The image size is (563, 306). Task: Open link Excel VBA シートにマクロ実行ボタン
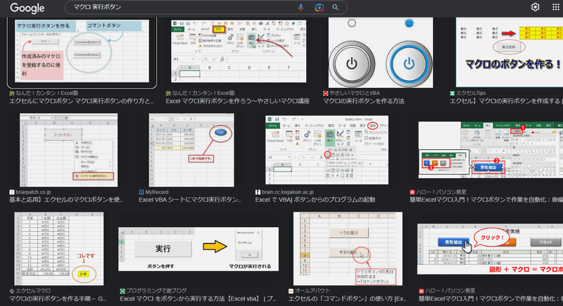190,200
